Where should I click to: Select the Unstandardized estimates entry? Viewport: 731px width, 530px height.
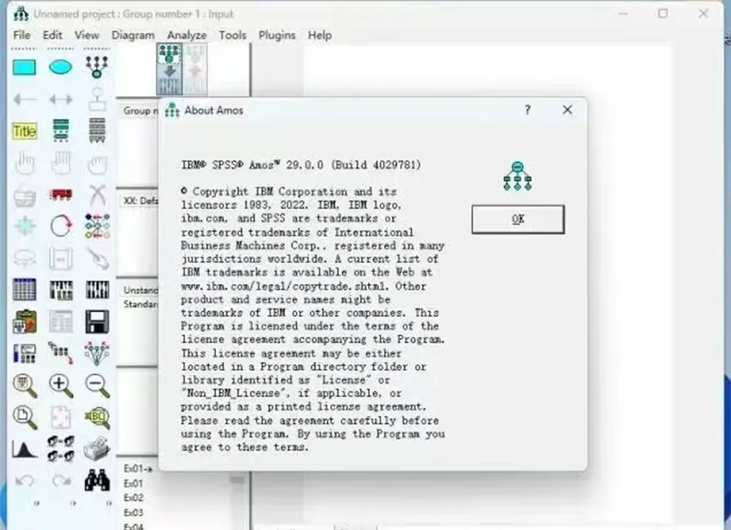[x=141, y=290]
